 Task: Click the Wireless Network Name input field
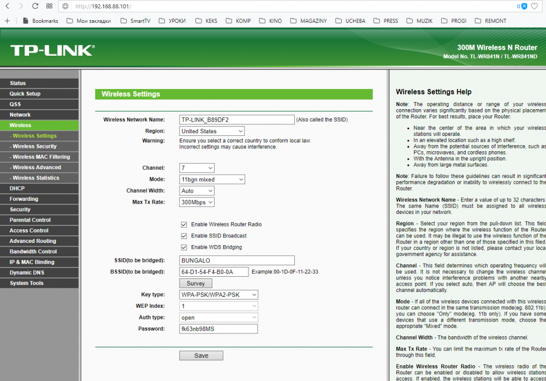pos(236,120)
